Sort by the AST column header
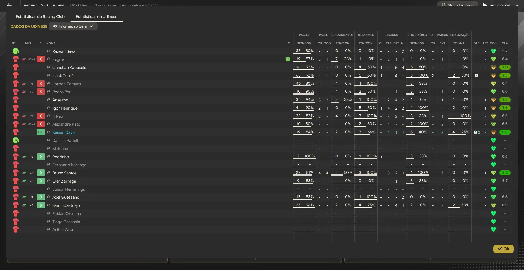 (x=485, y=43)
